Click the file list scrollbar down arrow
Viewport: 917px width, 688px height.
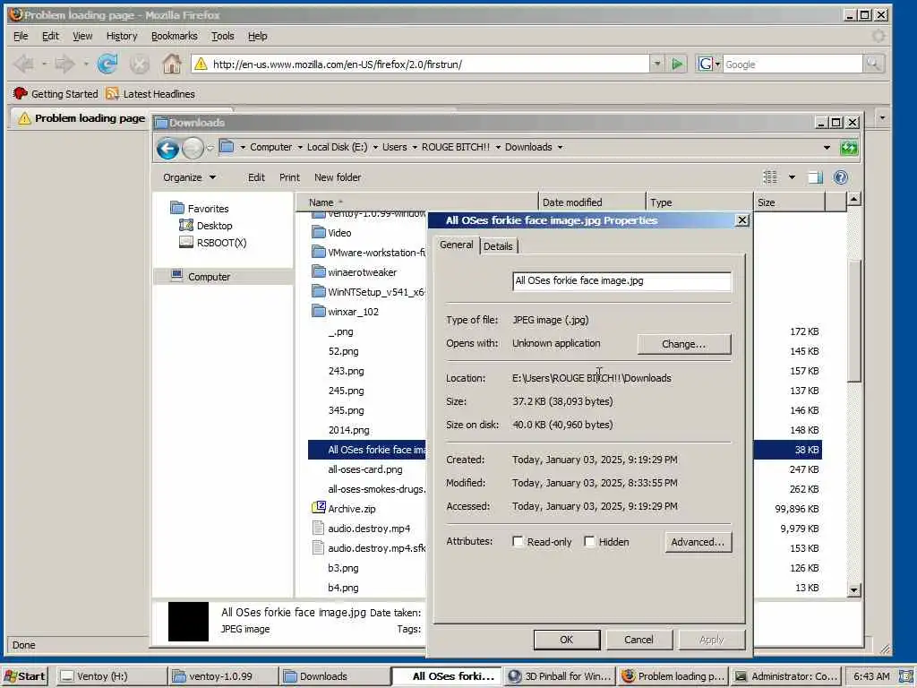[x=853, y=589]
